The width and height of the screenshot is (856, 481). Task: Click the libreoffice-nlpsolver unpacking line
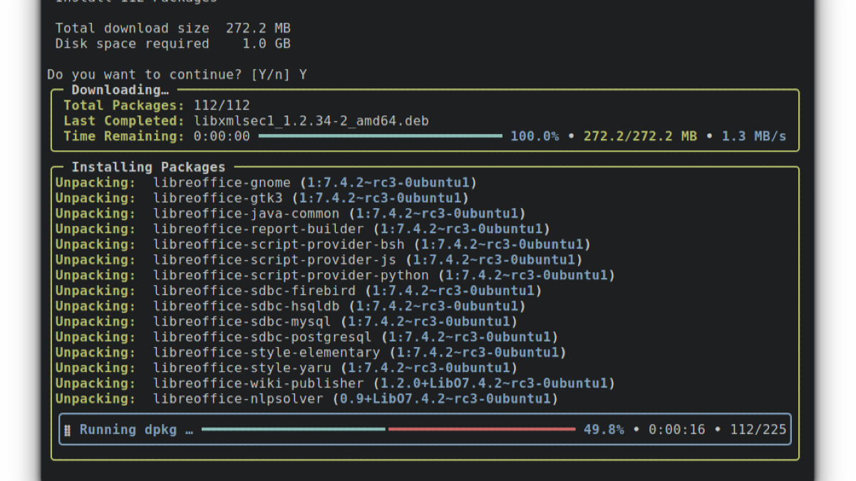(x=306, y=399)
